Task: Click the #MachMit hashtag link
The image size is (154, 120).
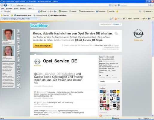Action: (68, 74)
